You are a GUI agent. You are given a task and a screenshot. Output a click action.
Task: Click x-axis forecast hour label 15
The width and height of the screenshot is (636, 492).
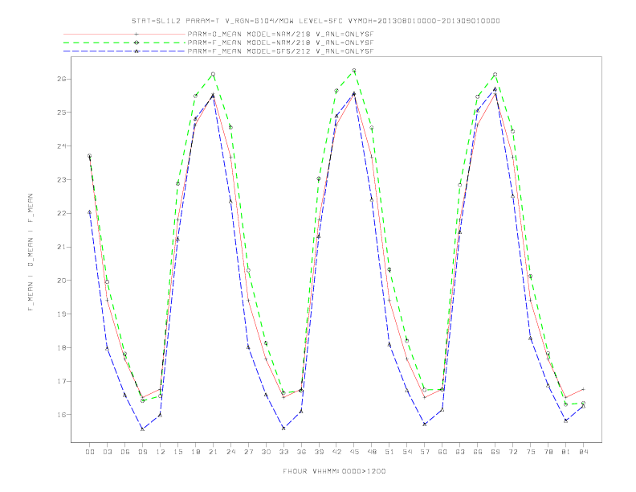point(177,452)
